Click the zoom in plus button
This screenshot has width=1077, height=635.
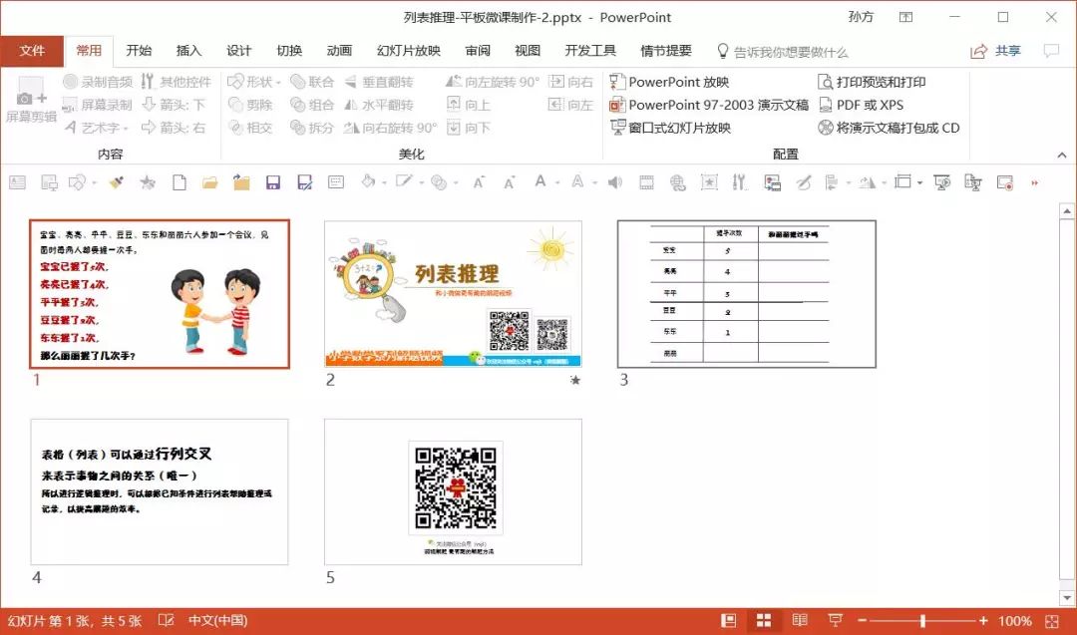click(x=983, y=621)
